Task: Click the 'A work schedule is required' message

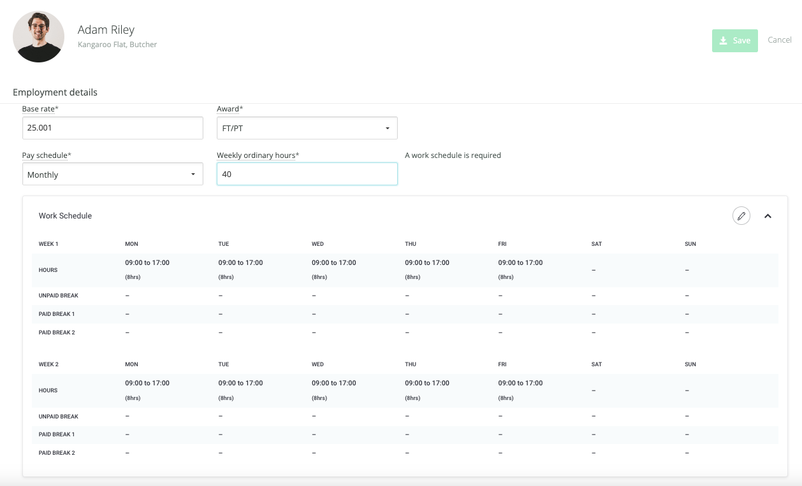Action: (x=453, y=155)
